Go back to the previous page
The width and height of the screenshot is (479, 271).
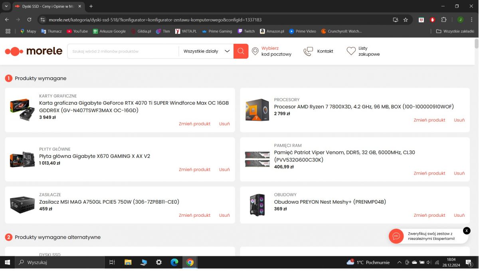(7, 20)
